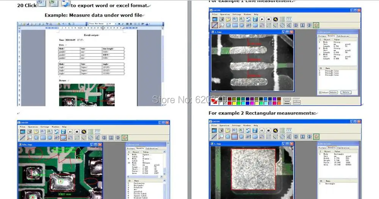379x199 pixels.
Task: Click the Delete button beside the Select checkbox
Action: [333, 92]
